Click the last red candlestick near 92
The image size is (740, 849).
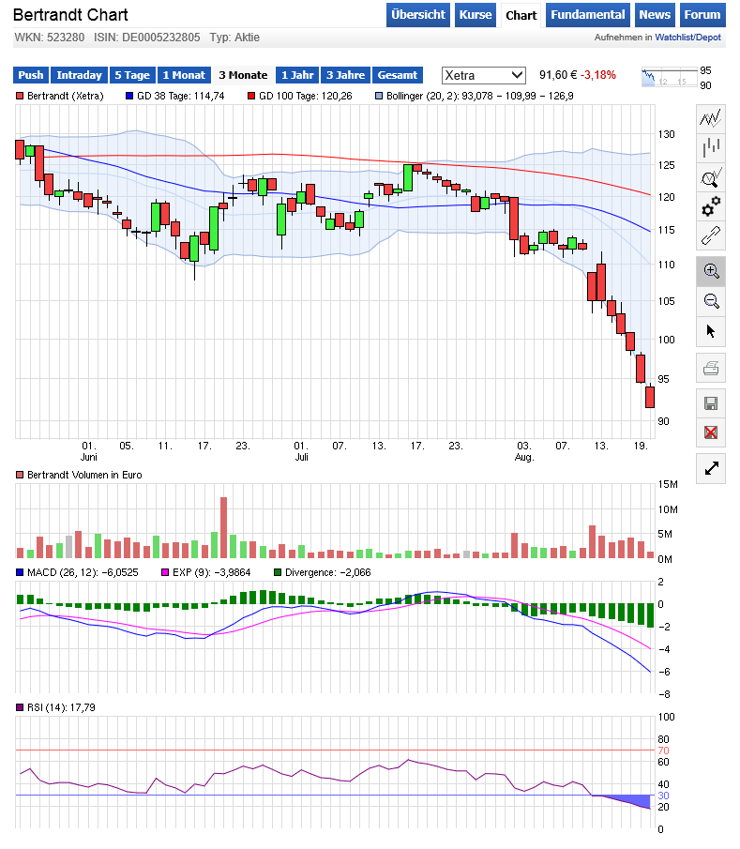click(650, 397)
